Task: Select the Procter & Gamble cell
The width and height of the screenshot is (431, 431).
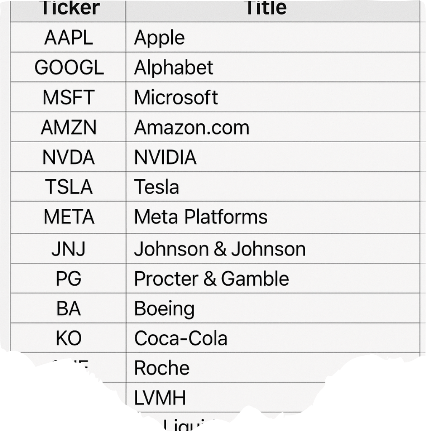Action: coord(211,279)
